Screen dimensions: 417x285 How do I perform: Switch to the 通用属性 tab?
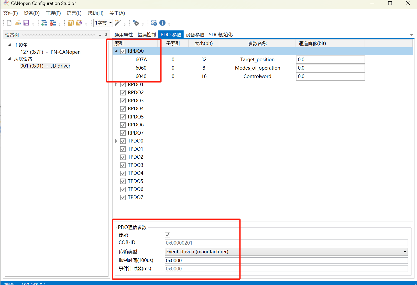coord(124,35)
